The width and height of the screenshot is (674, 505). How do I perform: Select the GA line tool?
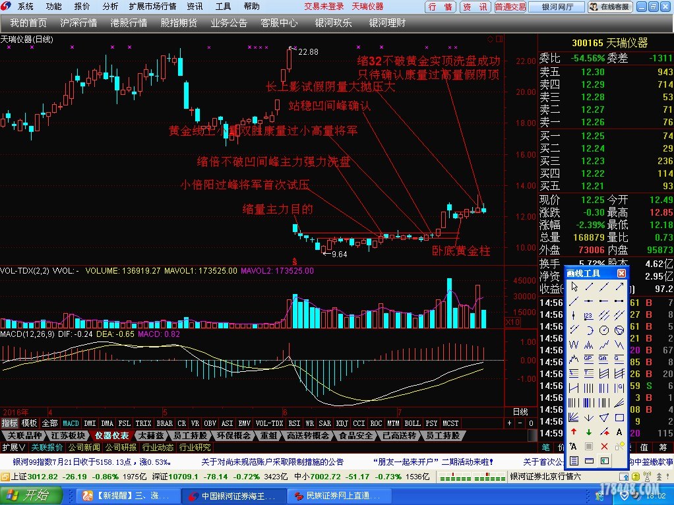[603, 359]
